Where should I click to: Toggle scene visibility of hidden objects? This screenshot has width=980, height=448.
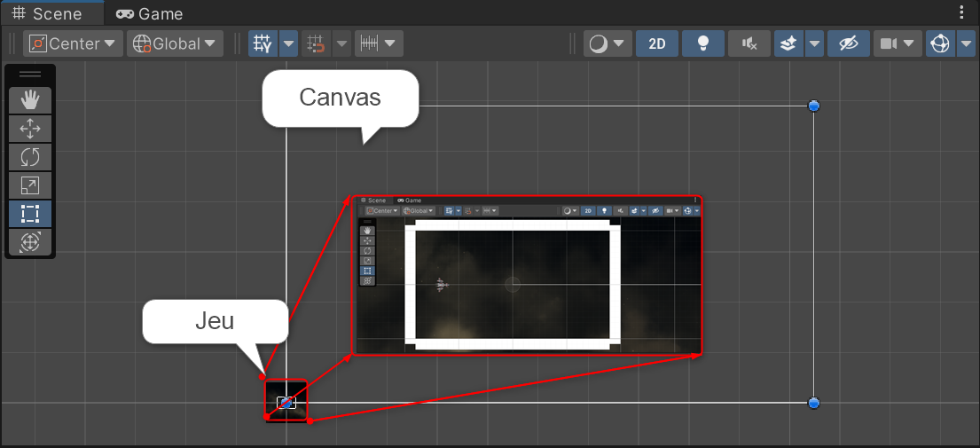[x=848, y=43]
